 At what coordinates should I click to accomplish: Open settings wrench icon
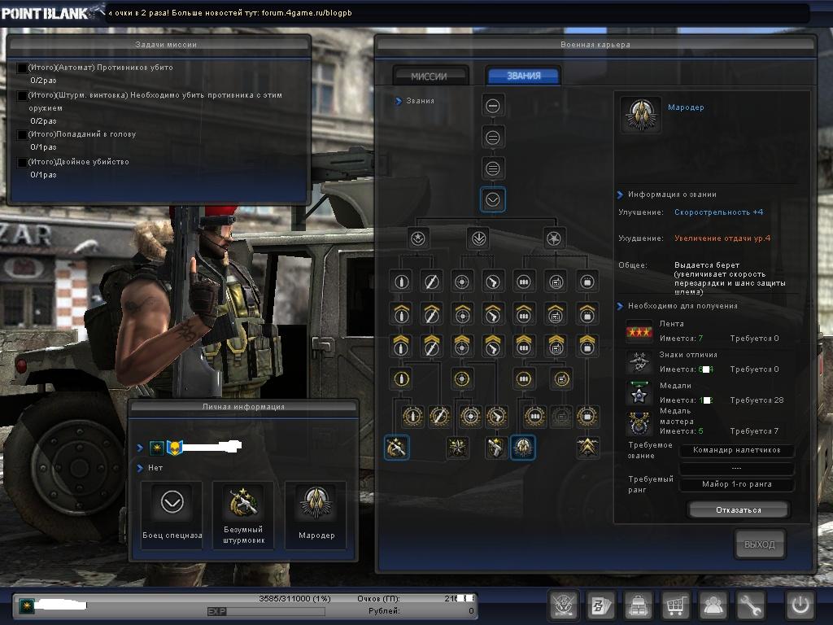coord(750,605)
